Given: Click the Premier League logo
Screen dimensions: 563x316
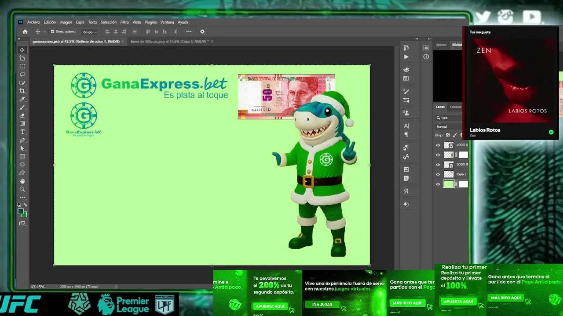Looking at the screenshot, I should click(123, 304).
